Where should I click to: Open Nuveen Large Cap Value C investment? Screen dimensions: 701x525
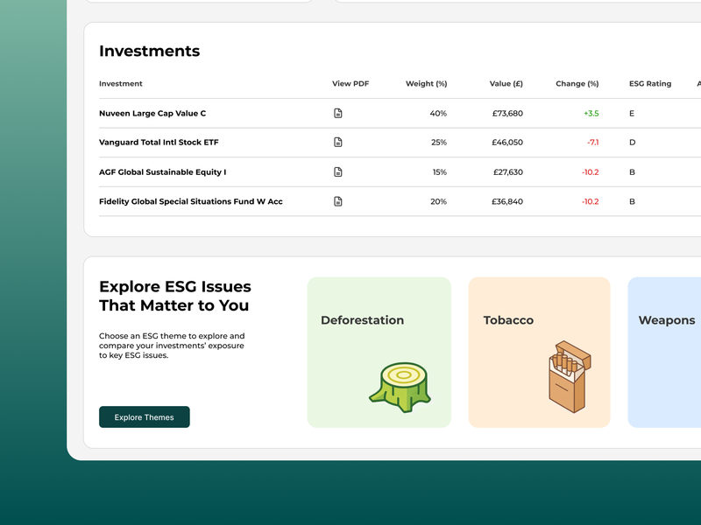point(152,114)
